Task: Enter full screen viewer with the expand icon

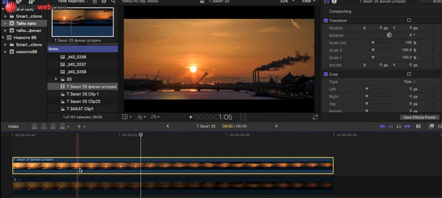Action: [x=315, y=117]
